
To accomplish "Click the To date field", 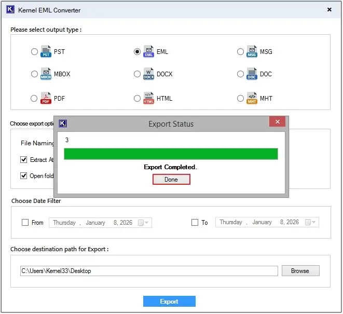I will (x=267, y=222).
